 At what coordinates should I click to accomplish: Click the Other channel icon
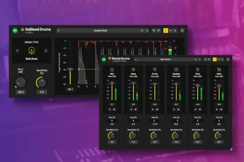click(219, 69)
